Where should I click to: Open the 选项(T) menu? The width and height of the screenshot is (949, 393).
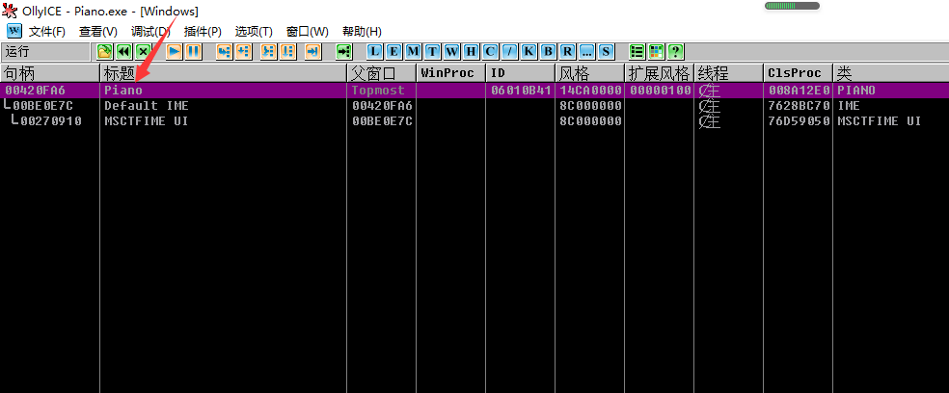[255, 32]
